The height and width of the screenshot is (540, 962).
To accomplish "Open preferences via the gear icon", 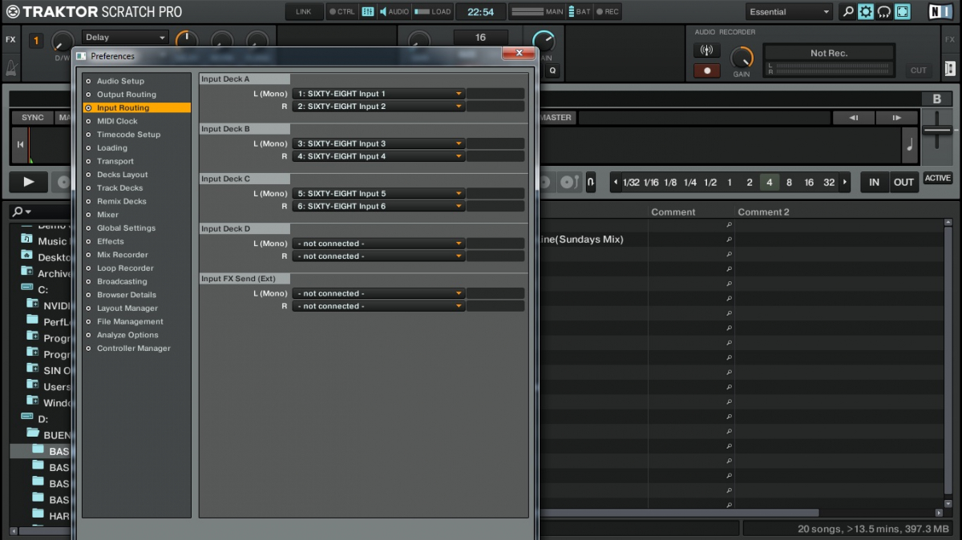I will point(866,12).
